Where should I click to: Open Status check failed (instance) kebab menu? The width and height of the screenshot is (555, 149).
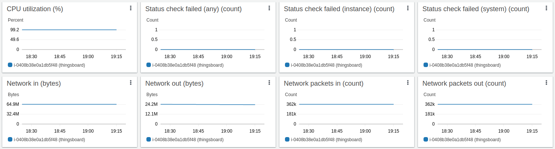(408, 8)
